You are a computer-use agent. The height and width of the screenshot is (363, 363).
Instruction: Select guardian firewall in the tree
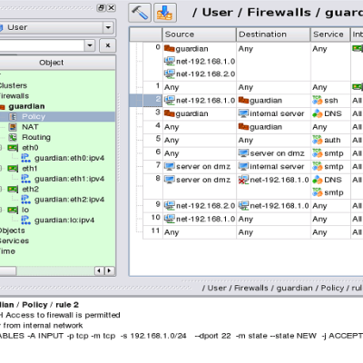[26, 106]
